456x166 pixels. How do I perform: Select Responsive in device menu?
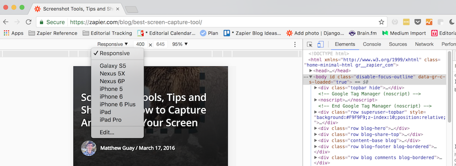117,53
